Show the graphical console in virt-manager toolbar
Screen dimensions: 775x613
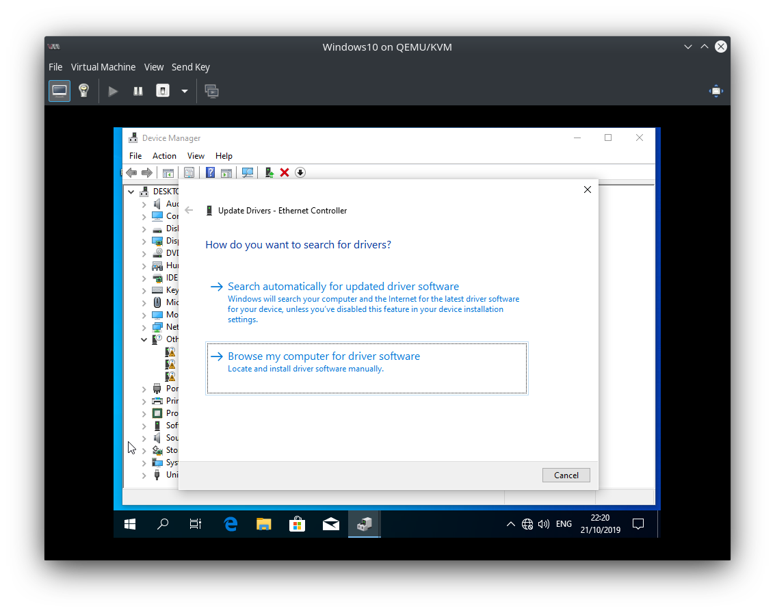[x=60, y=91]
